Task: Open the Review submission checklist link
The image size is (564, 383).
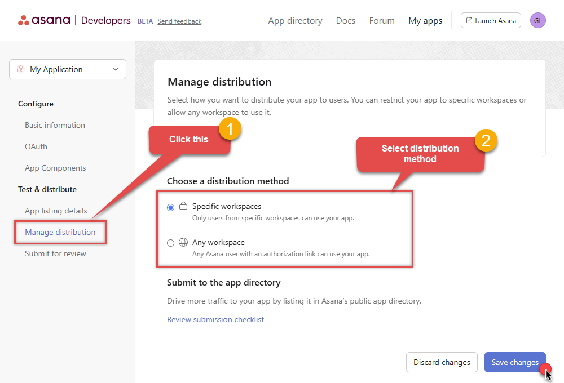Action: pos(215,319)
